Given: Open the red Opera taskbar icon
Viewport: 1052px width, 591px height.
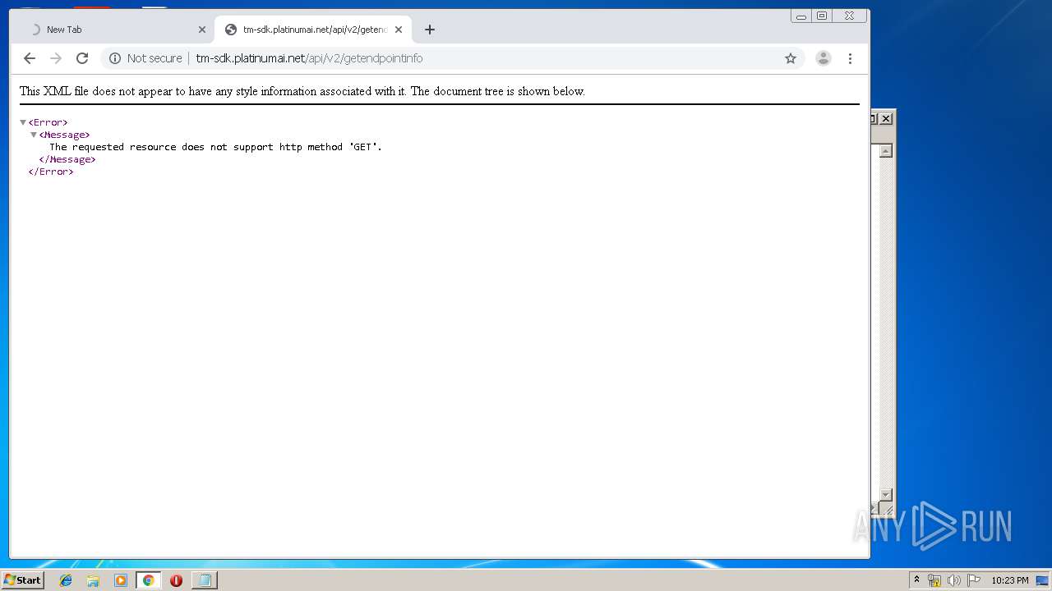Looking at the screenshot, I should [x=176, y=580].
